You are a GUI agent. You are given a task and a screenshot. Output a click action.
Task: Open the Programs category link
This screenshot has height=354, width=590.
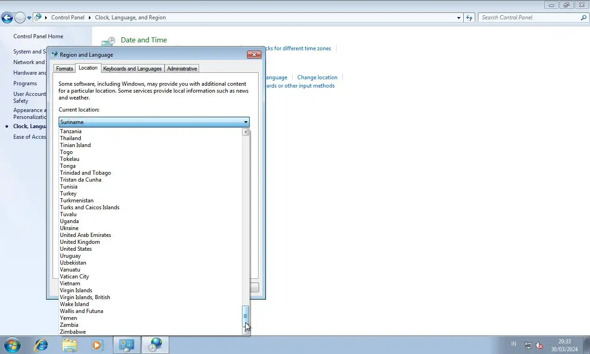pos(25,83)
